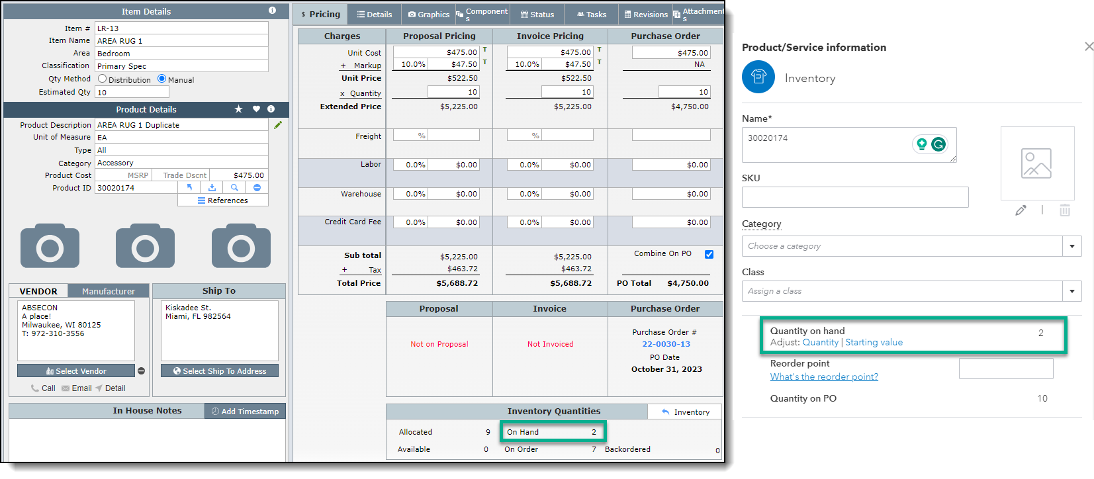Open the Attachments tab
This screenshot has height=479, width=1094.
pyautogui.click(x=698, y=14)
